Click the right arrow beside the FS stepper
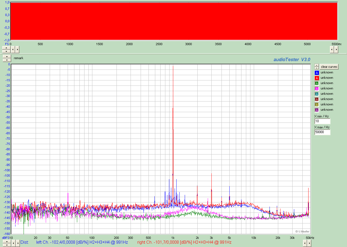This screenshot has height=247, width=347. pos(17,50)
